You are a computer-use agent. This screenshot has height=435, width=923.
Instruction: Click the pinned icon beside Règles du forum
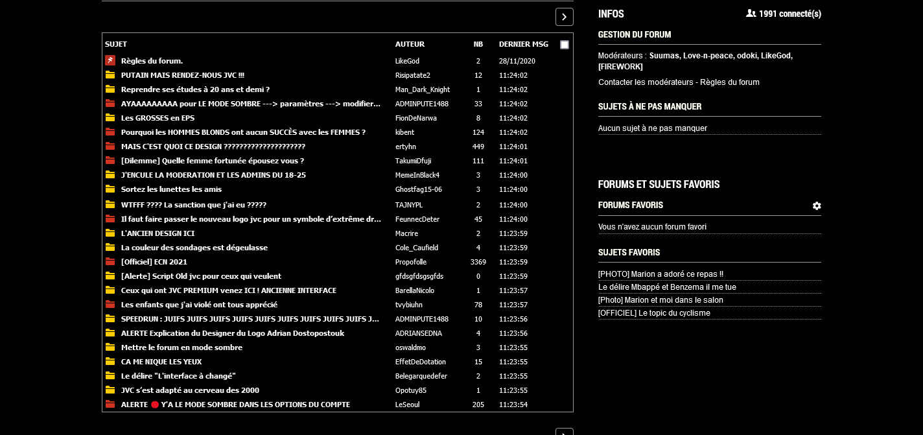tap(110, 61)
